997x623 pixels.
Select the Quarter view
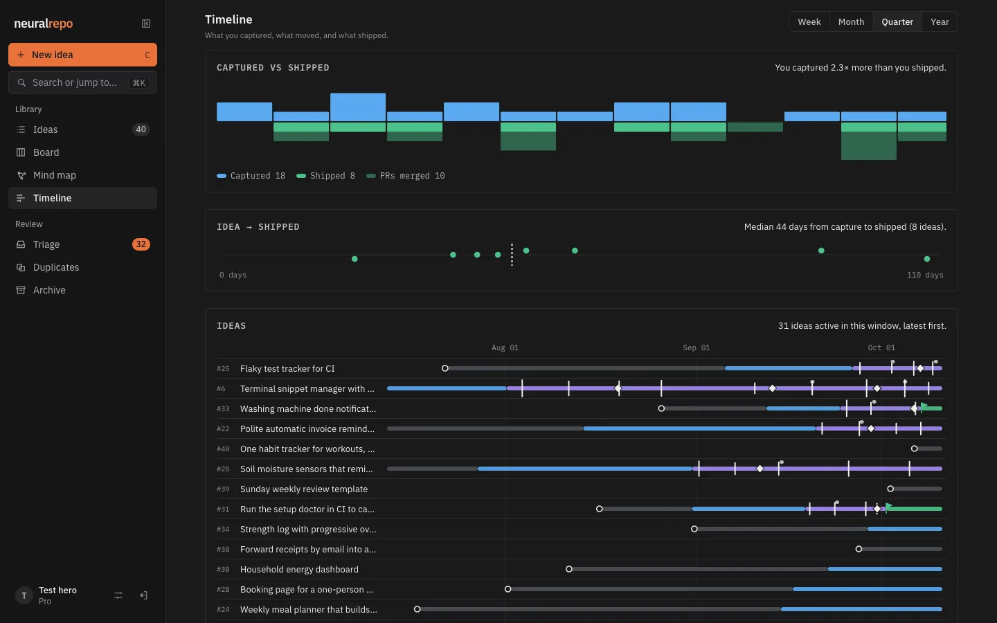897,21
